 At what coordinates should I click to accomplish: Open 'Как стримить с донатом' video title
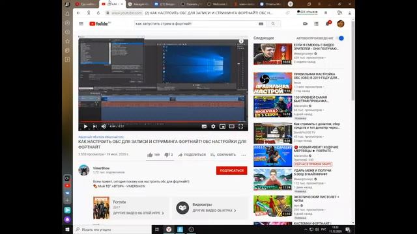coord(317,125)
